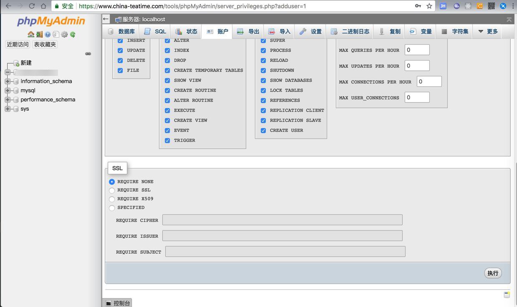Image resolution: width=517 pixels, height=307 pixels.
Task: Open navigation panel settings gear icon
Action: [x=64, y=35]
